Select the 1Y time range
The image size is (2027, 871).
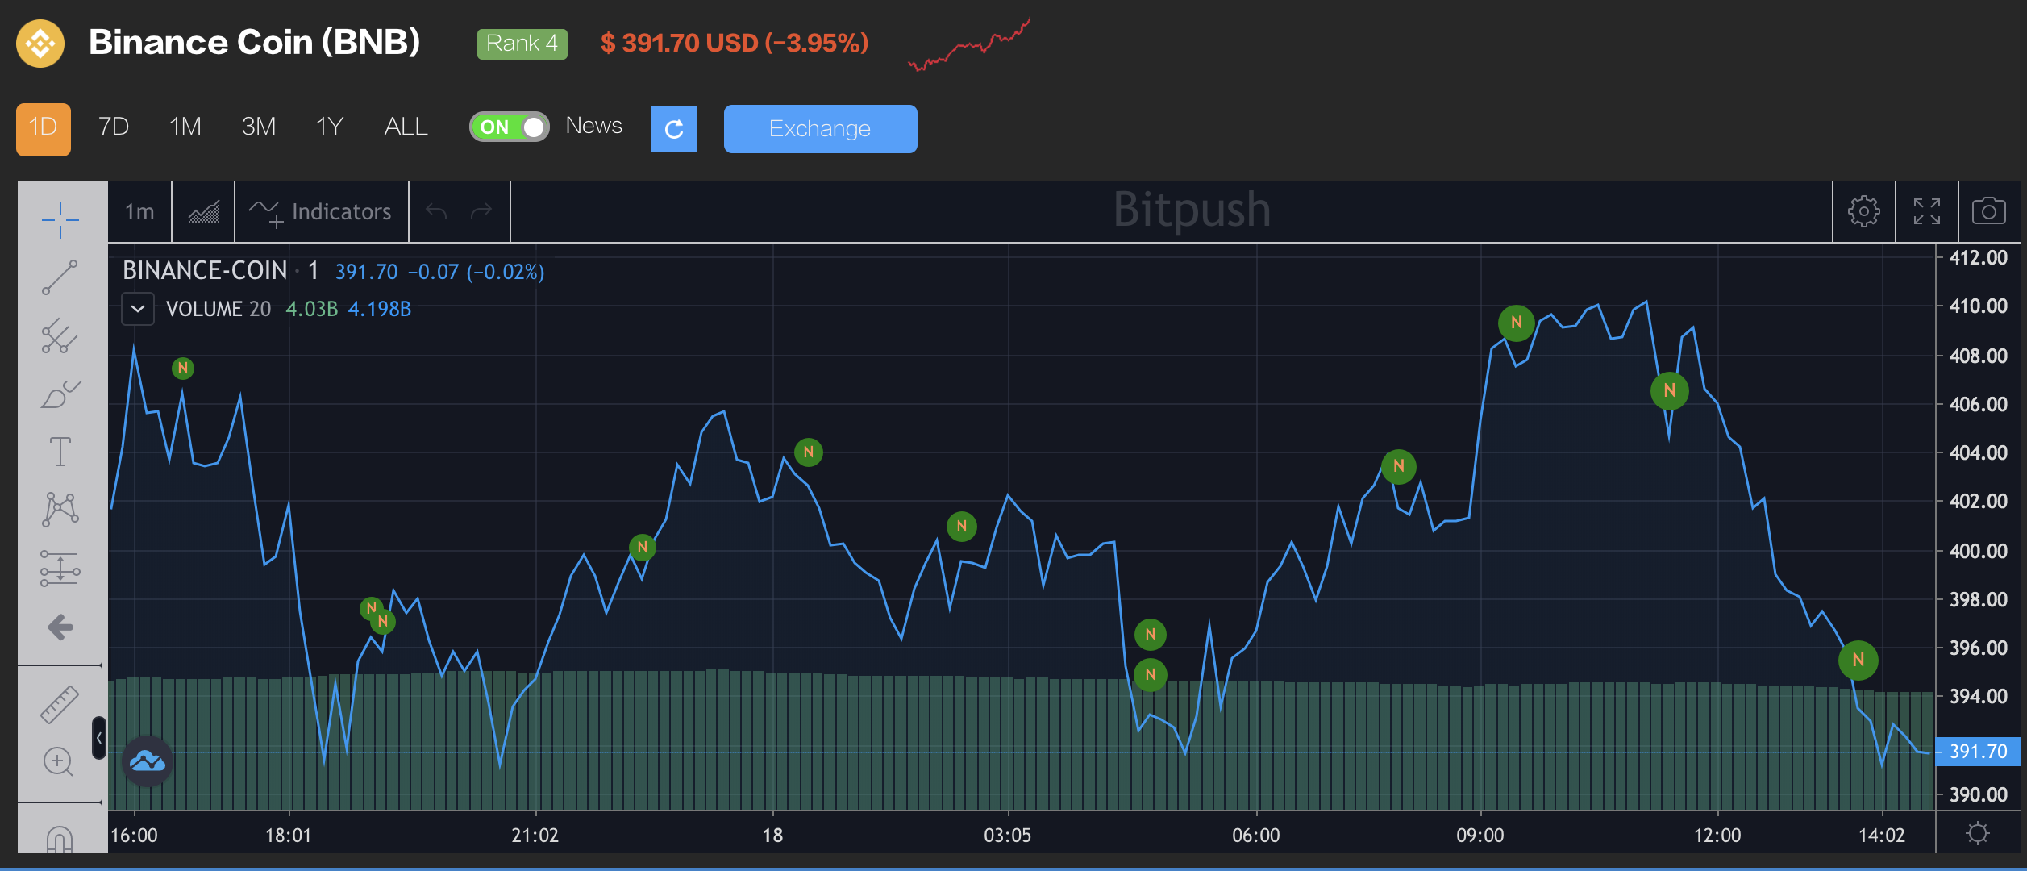point(329,127)
